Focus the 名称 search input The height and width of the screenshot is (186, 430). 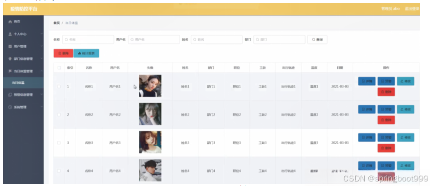(x=88, y=39)
